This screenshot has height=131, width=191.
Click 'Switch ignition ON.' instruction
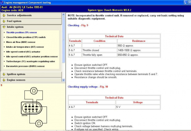85,123
